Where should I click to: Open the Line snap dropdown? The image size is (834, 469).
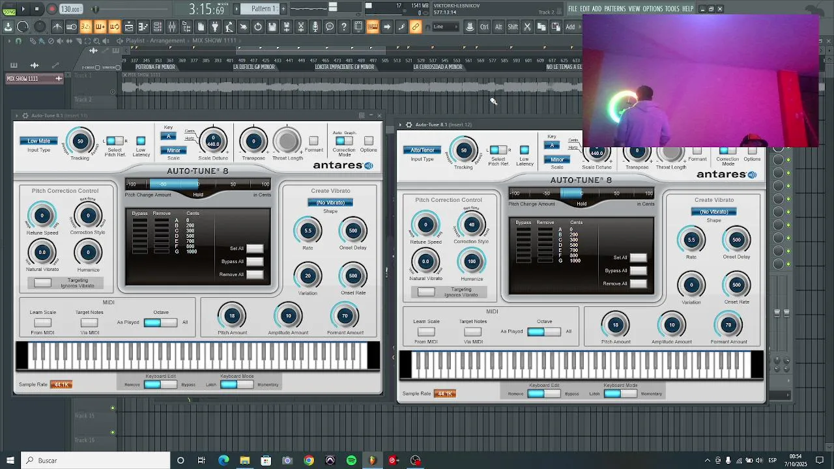[x=446, y=27]
